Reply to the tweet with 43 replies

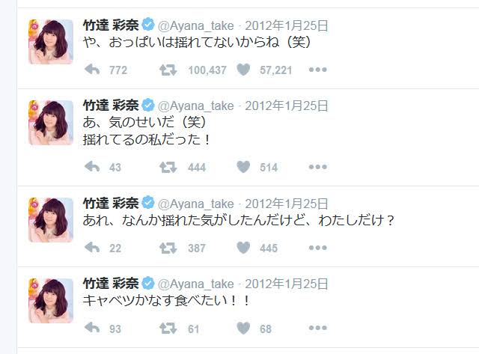click(92, 167)
